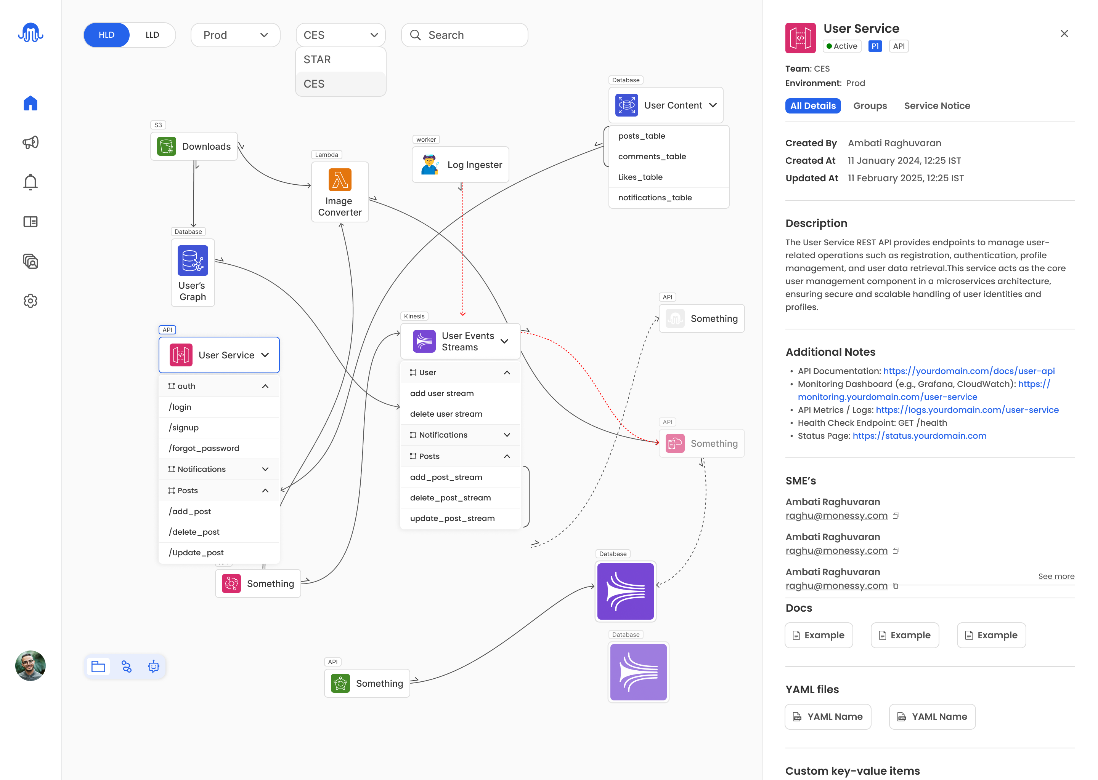Select the flow diagram icon in the bottom toolbar
The height and width of the screenshot is (780, 1098).
[x=126, y=667]
